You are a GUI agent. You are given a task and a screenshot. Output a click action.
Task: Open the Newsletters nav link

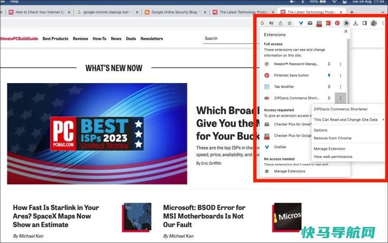(152, 39)
